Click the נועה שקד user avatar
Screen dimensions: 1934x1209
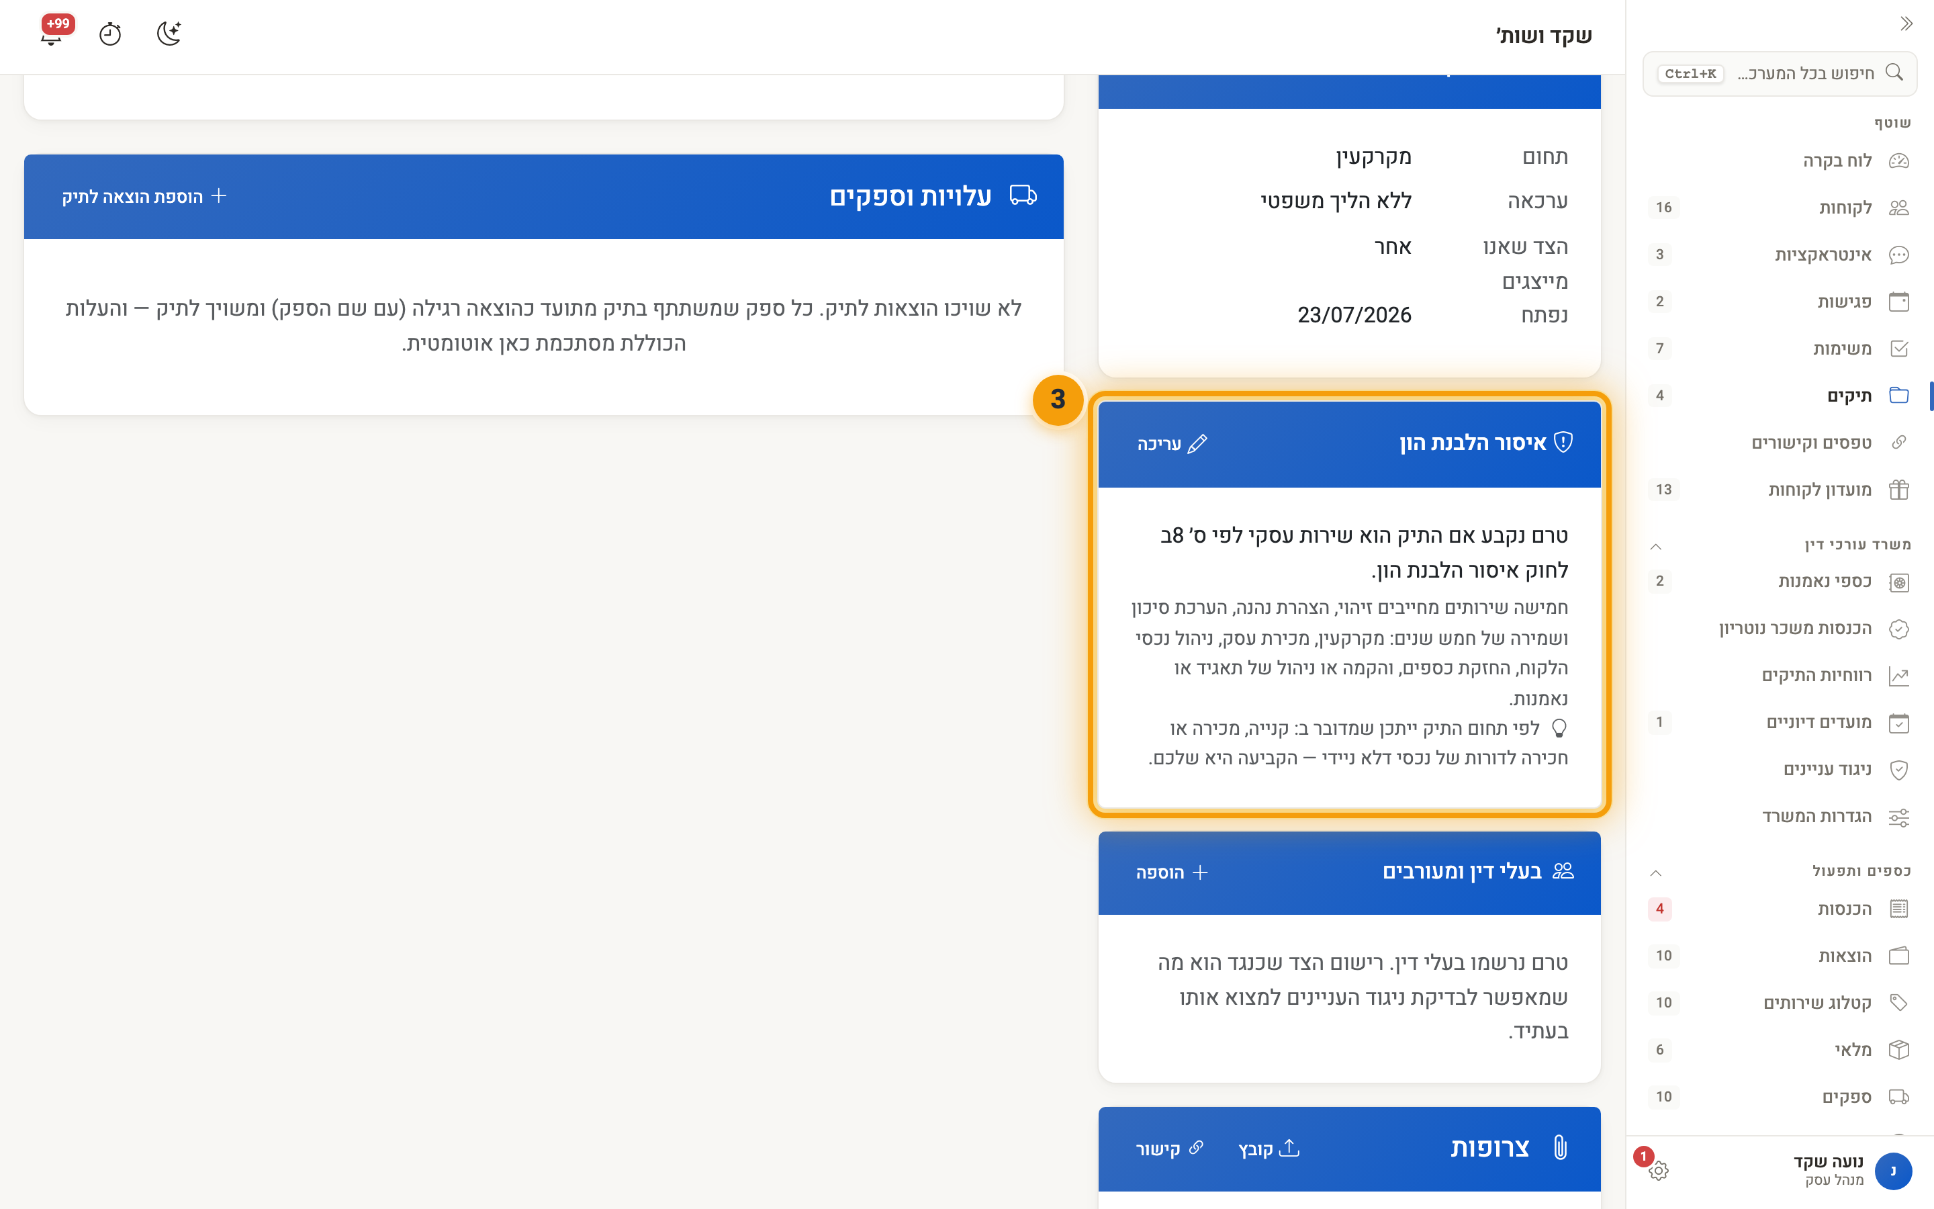[x=1892, y=1171]
